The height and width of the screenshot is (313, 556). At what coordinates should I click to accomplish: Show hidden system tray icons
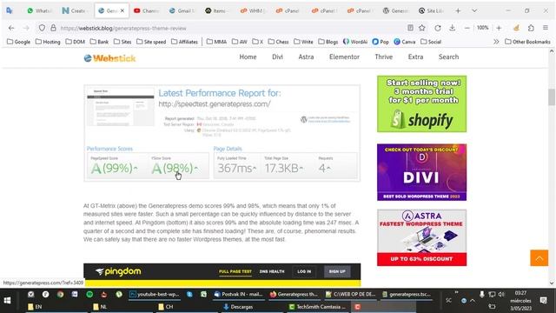tap(473, 301)
